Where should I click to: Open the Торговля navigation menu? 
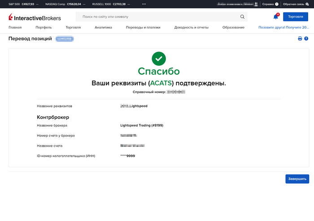pyautogui.click(x=73, y=27)
